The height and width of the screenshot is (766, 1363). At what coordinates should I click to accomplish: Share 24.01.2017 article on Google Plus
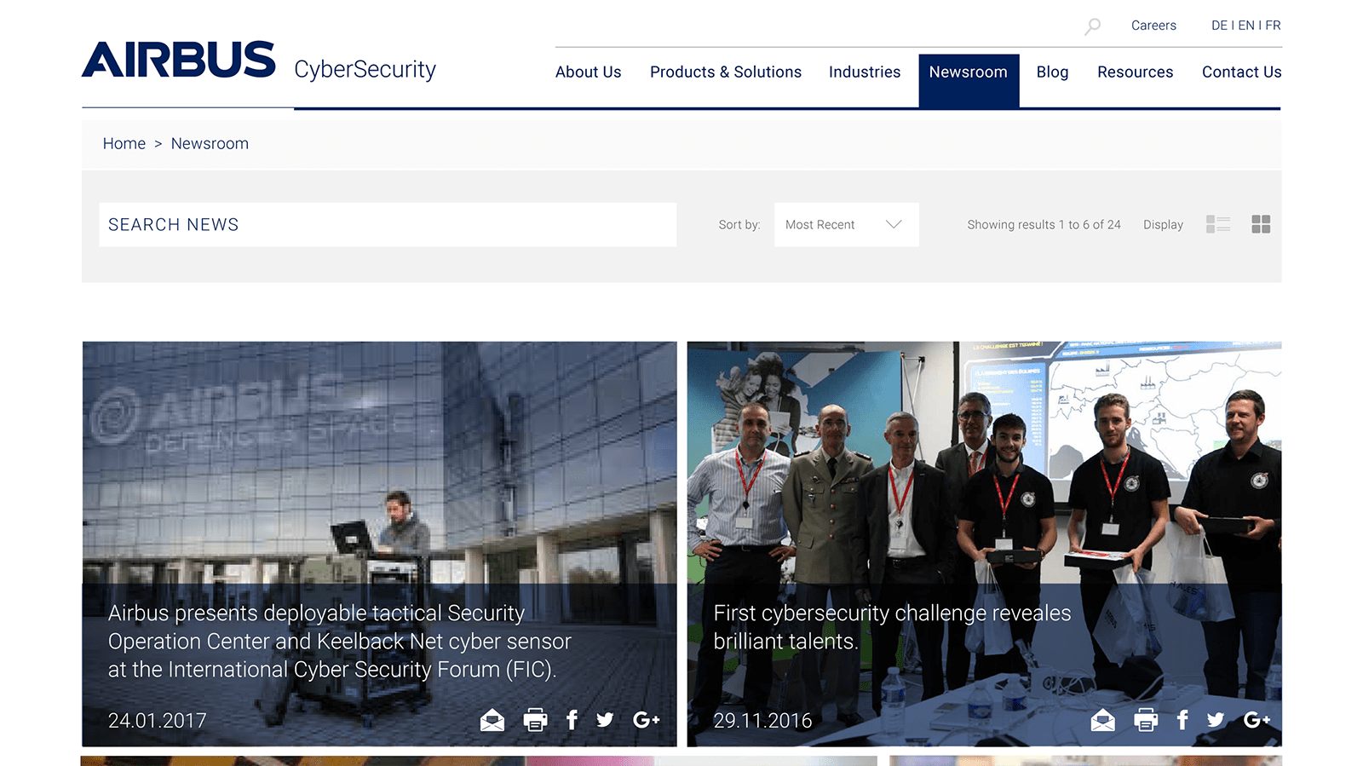pyautogui.click(x=647, y=721)
